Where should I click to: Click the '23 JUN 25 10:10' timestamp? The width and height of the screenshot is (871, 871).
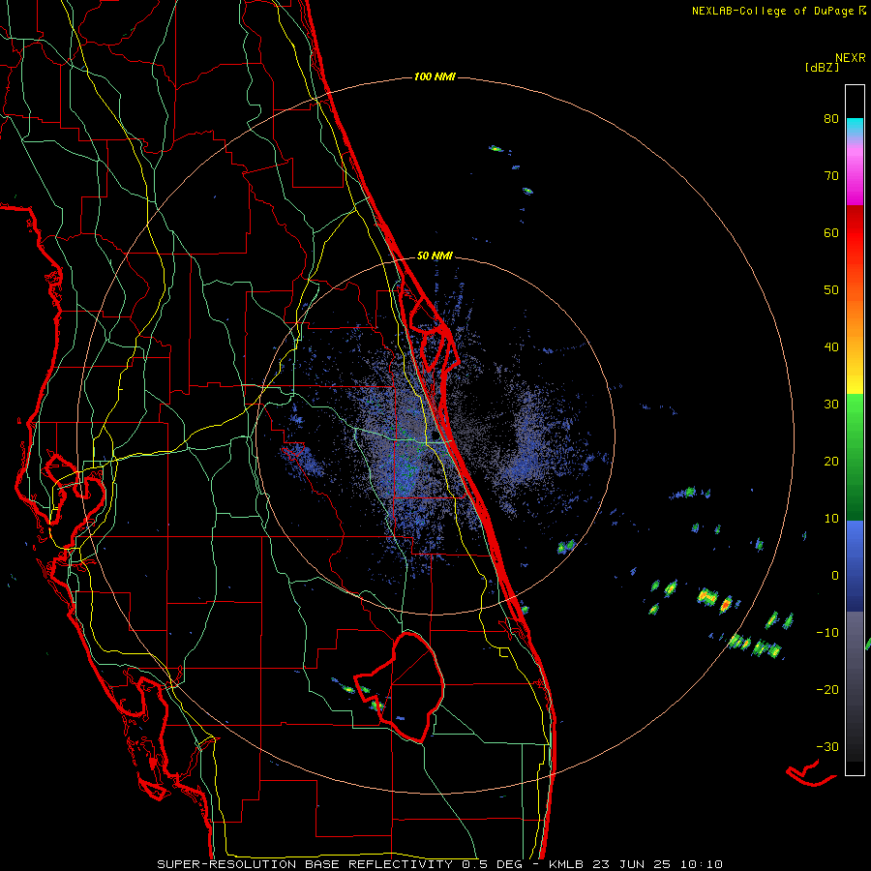point(659,864)
